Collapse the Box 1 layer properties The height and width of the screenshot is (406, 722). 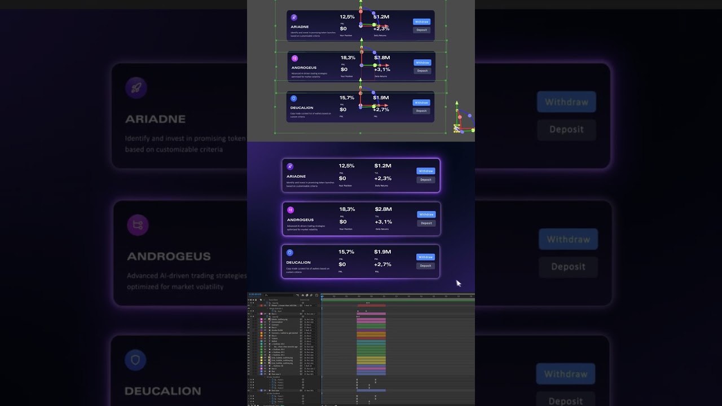click(259, 314)
